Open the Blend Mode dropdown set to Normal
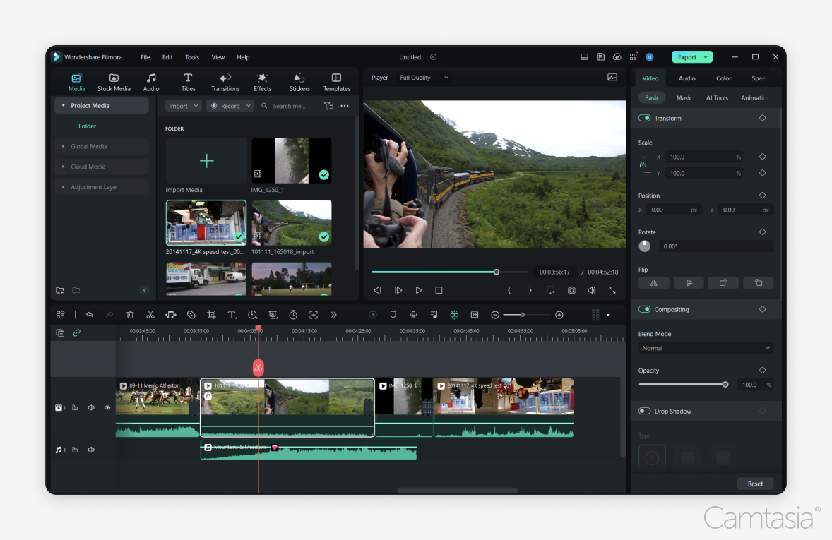 (705, 348)
